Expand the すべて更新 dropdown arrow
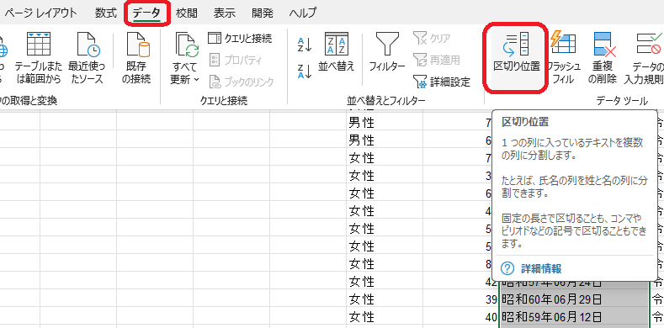The height and width of the screenshot is (328, 664). (x=197, y=80)
